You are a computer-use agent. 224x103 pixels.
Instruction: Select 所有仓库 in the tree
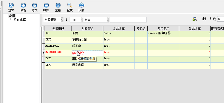[x=20, y=20]
